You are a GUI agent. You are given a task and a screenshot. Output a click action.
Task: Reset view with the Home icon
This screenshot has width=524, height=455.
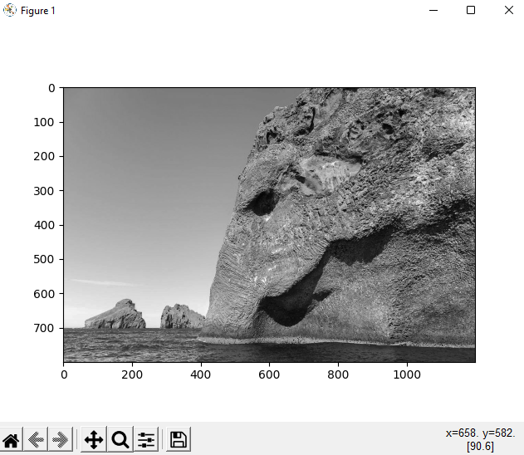pyautogui.click(x=12, y=439)
